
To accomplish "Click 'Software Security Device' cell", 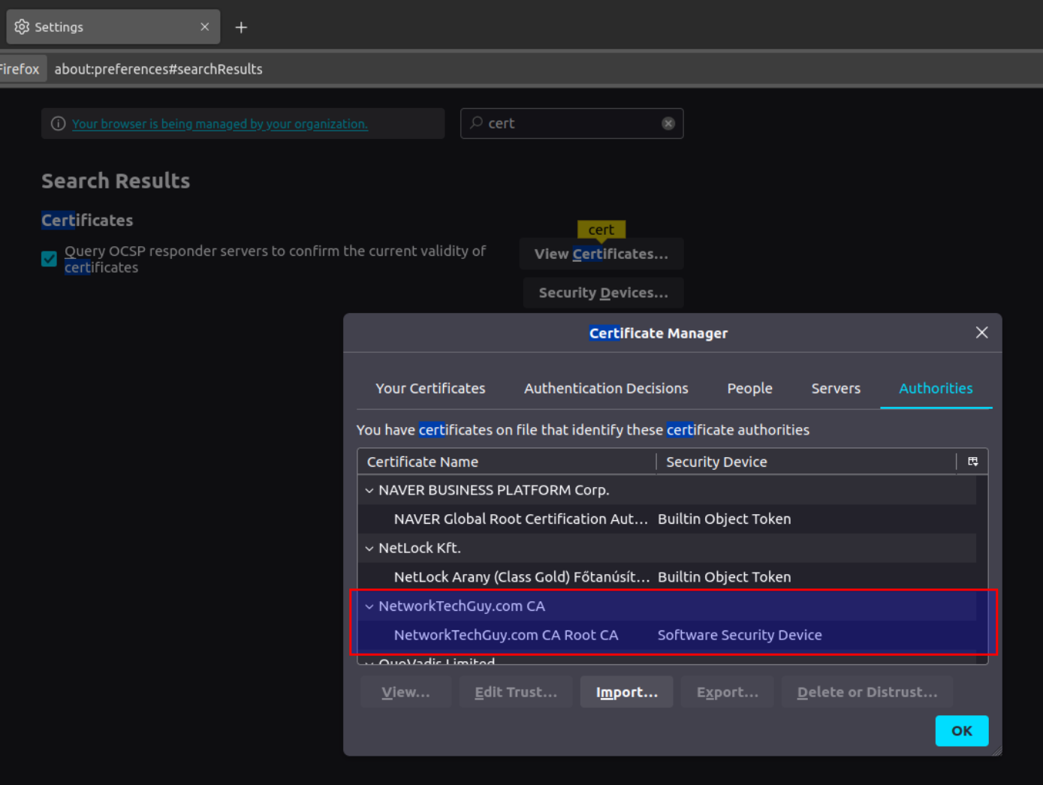I will 740,635.
